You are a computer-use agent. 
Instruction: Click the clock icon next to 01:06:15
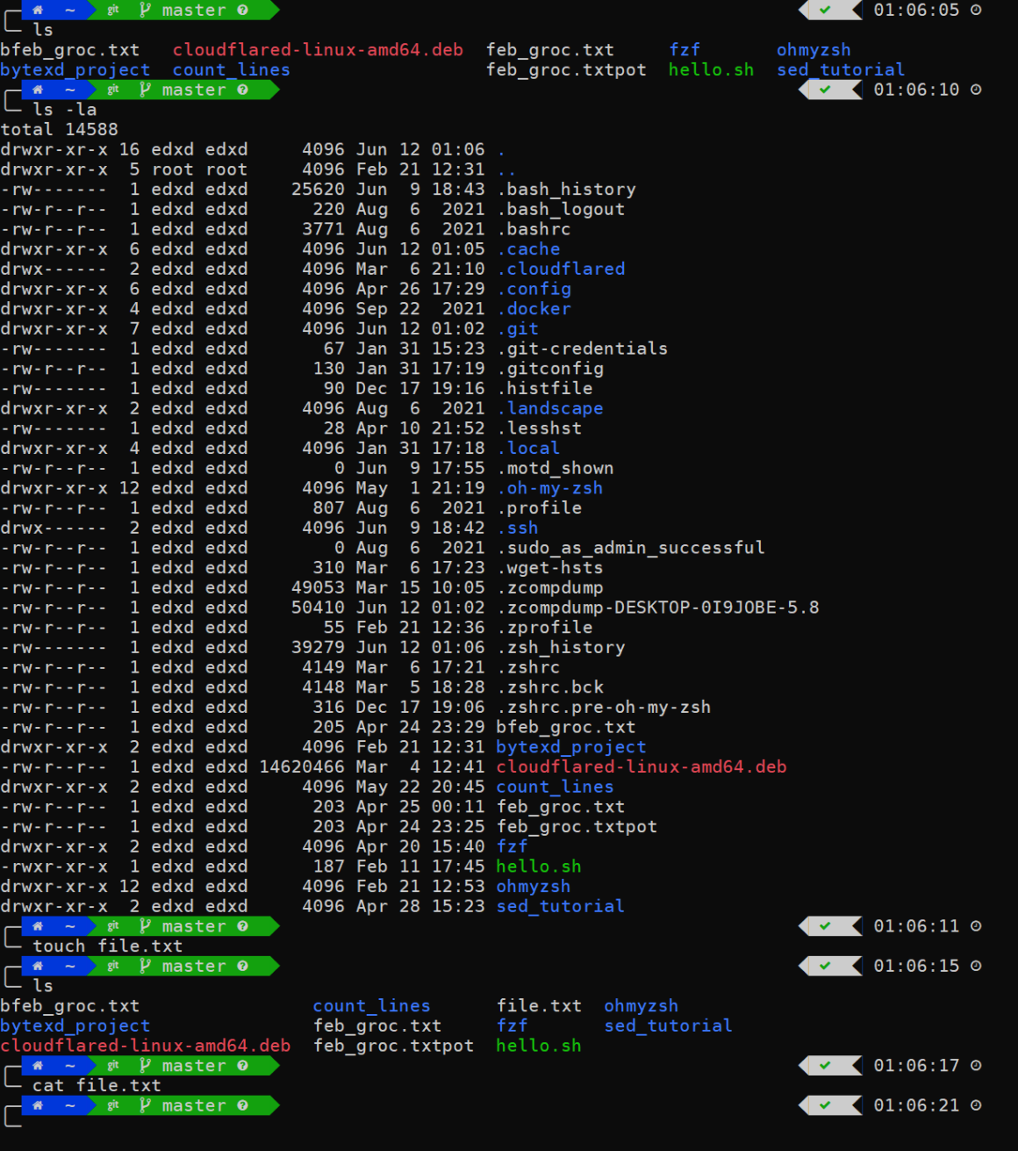tap(976, 966)
